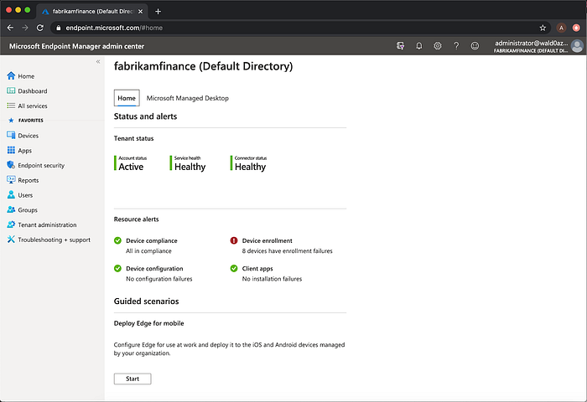The height and width of the screenshot is (402, 587).
Task: Click green check beside Client apps
Action: click(x=234, y=268)
